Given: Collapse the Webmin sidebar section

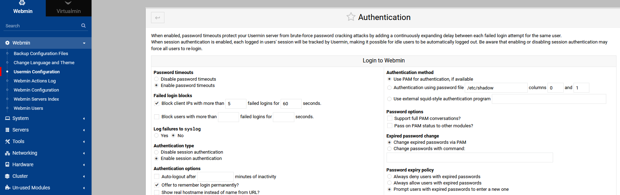Looking at the screenshot, I should coord(46,43).
